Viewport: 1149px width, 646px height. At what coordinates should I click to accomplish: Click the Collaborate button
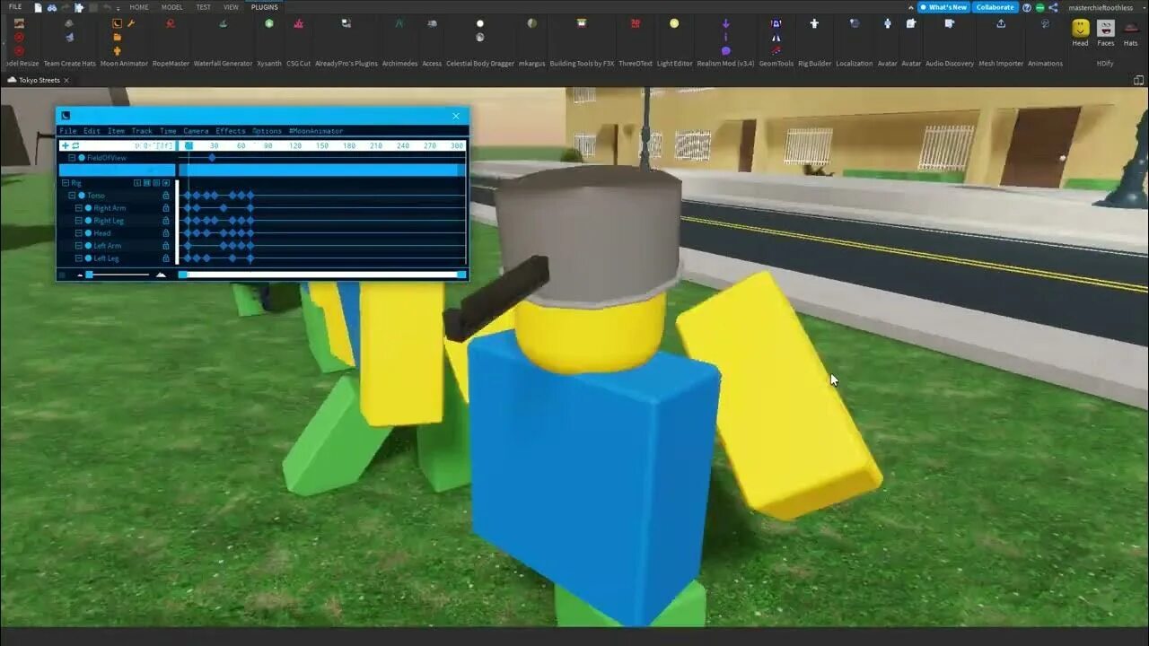click(x=995, y=7)
